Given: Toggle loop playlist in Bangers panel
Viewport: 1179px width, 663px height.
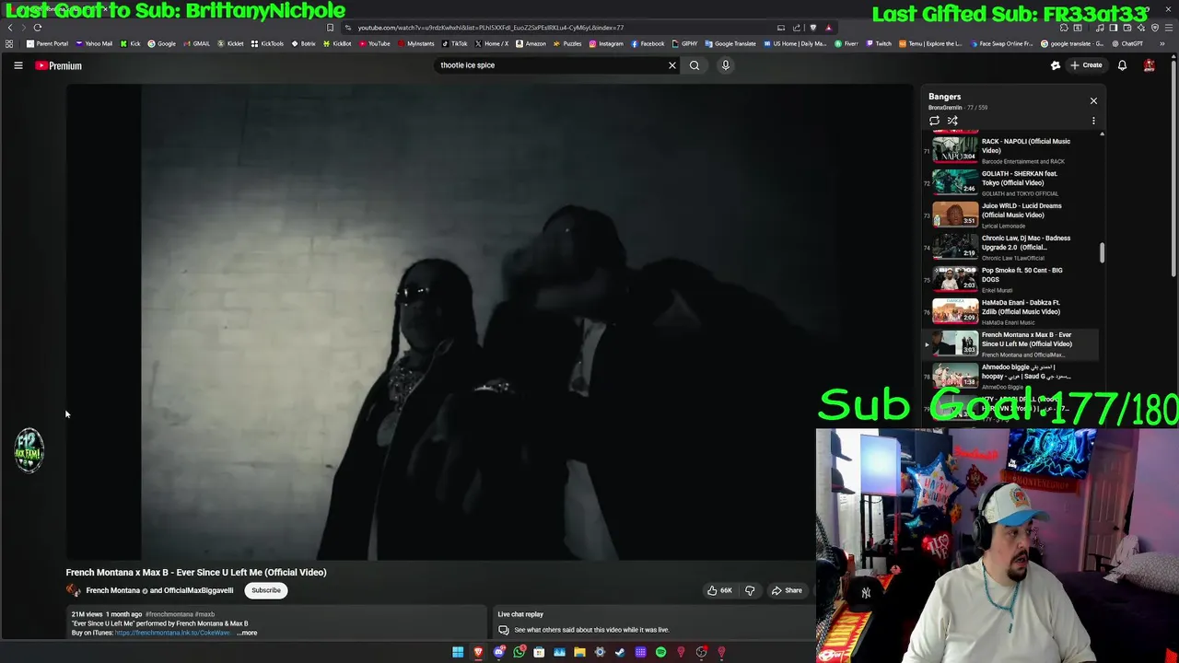Looking at the screenshot, I should (934, 121).
